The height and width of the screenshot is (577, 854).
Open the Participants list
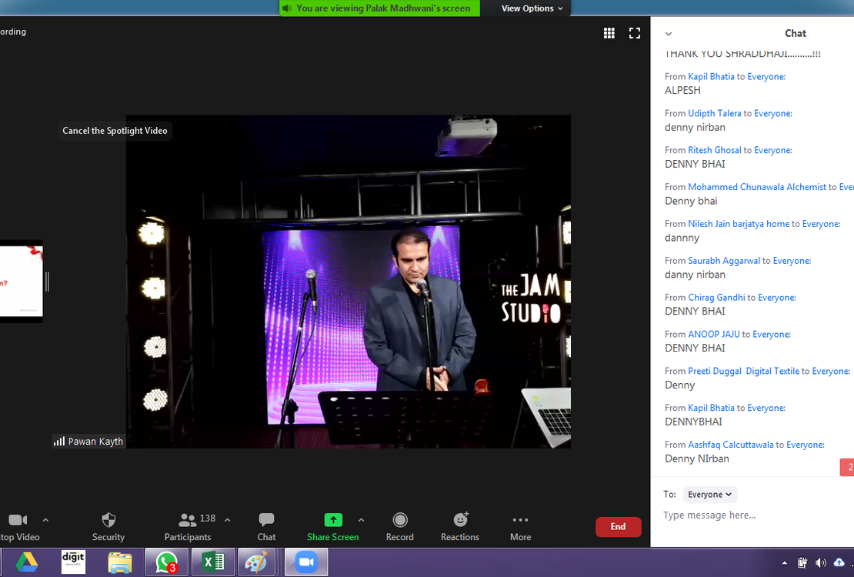click(x=188, y=526)
